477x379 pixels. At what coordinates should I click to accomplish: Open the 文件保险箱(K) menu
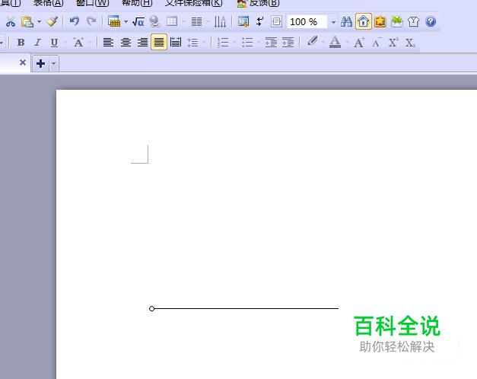(x=193, y=3)
